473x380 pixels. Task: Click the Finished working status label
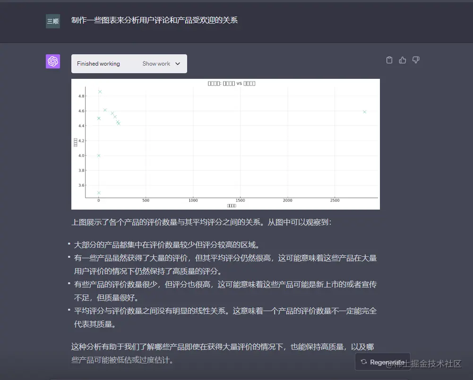(98, 63)
